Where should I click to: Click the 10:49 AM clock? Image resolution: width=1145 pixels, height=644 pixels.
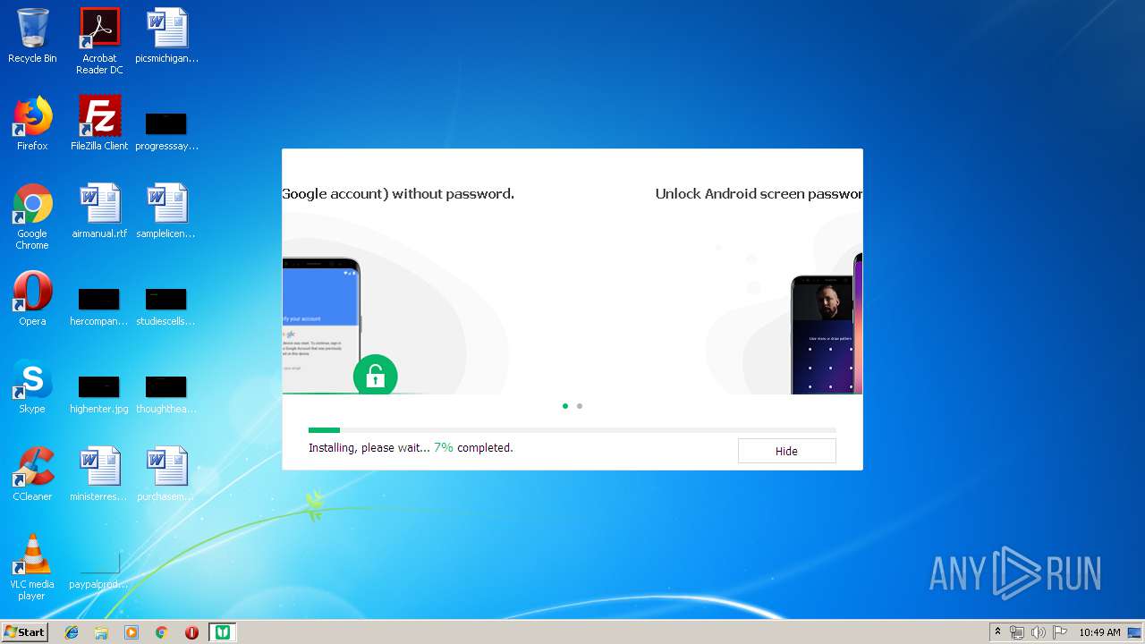tap(1099, 632)
